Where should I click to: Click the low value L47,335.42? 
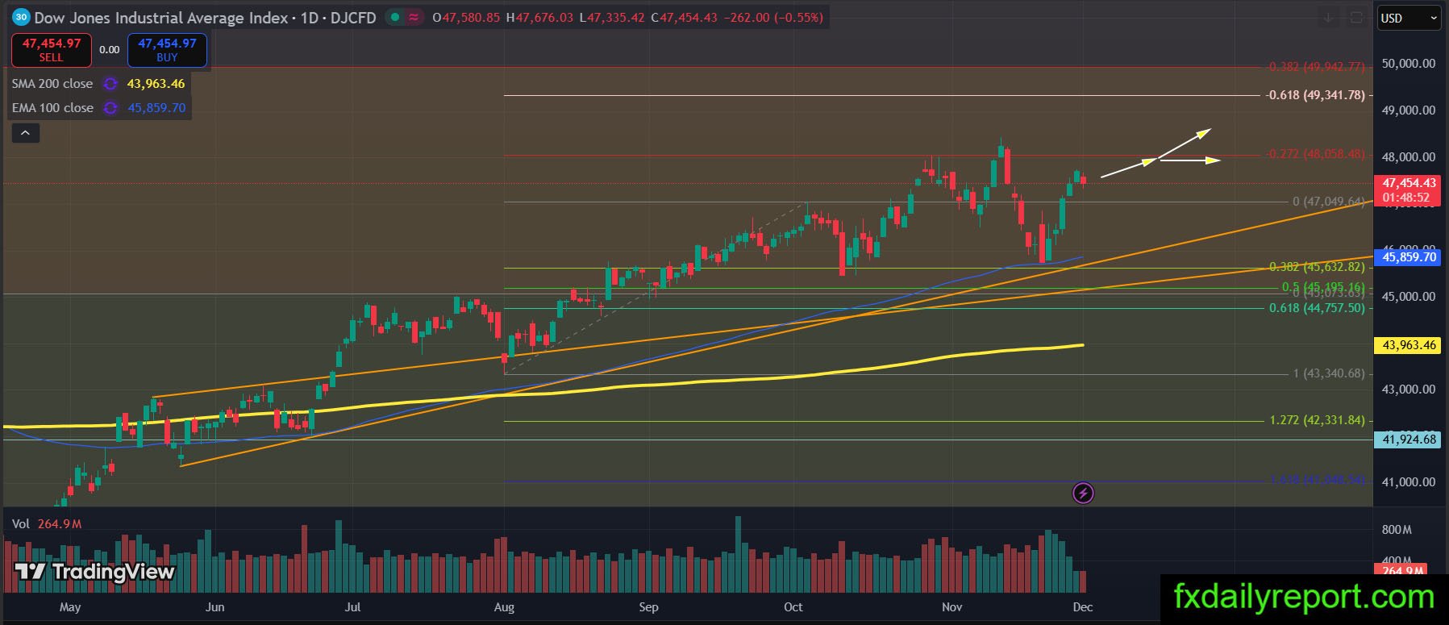612,18
